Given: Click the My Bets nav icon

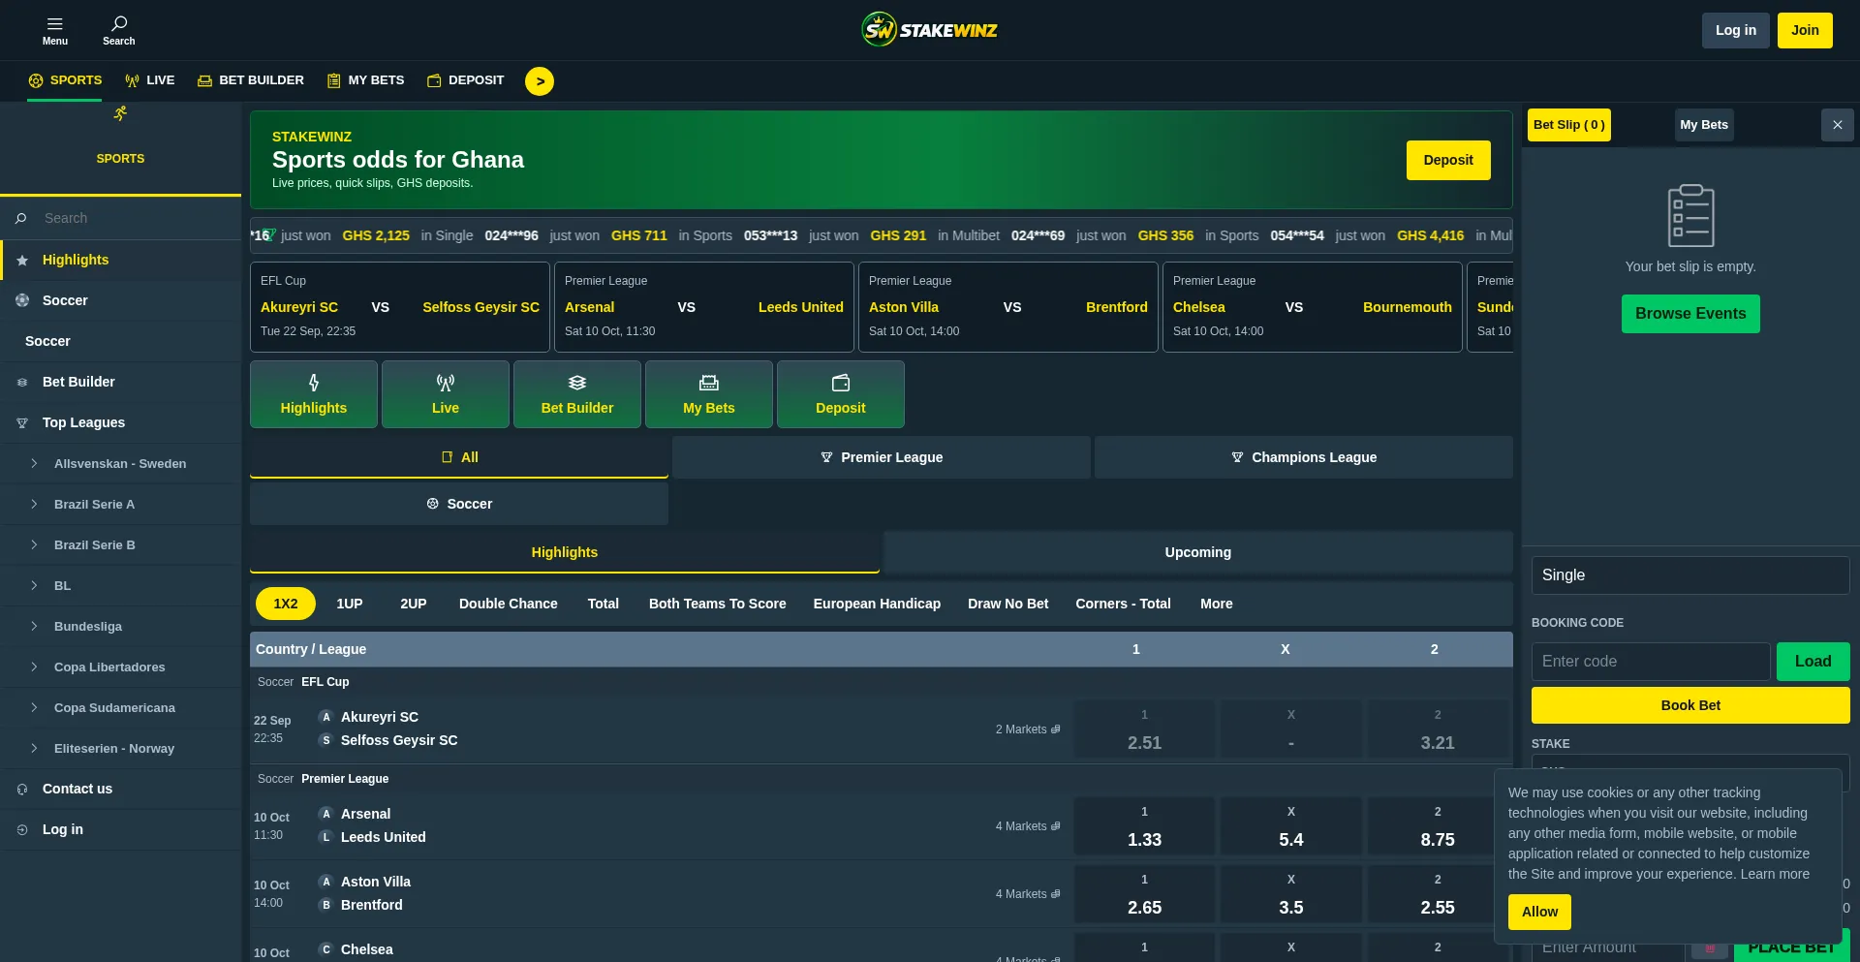Looking at the screenshot, I should point(333,80).
